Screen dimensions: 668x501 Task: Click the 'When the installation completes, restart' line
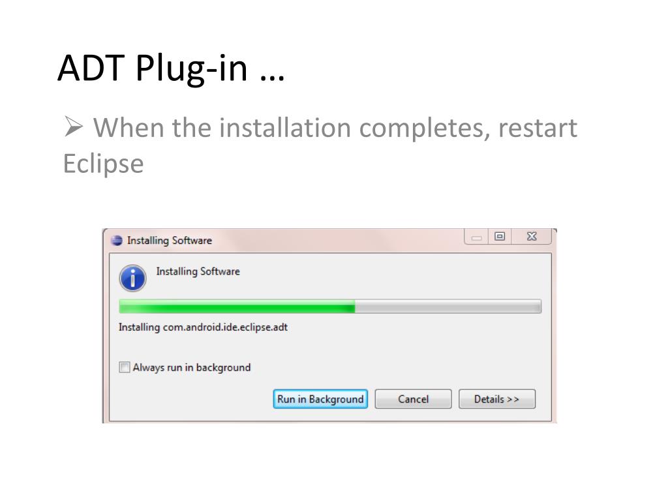[335, 128]
